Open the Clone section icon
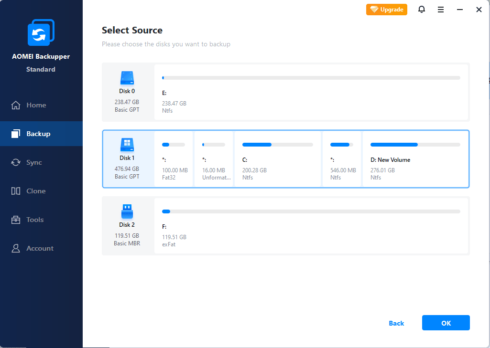The height and width of the screenshot is (348, 490). coord(15,191)
